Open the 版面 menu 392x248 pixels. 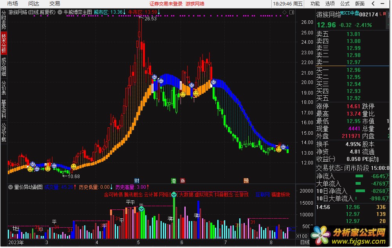pyautogui.click(x=360, y=4)
